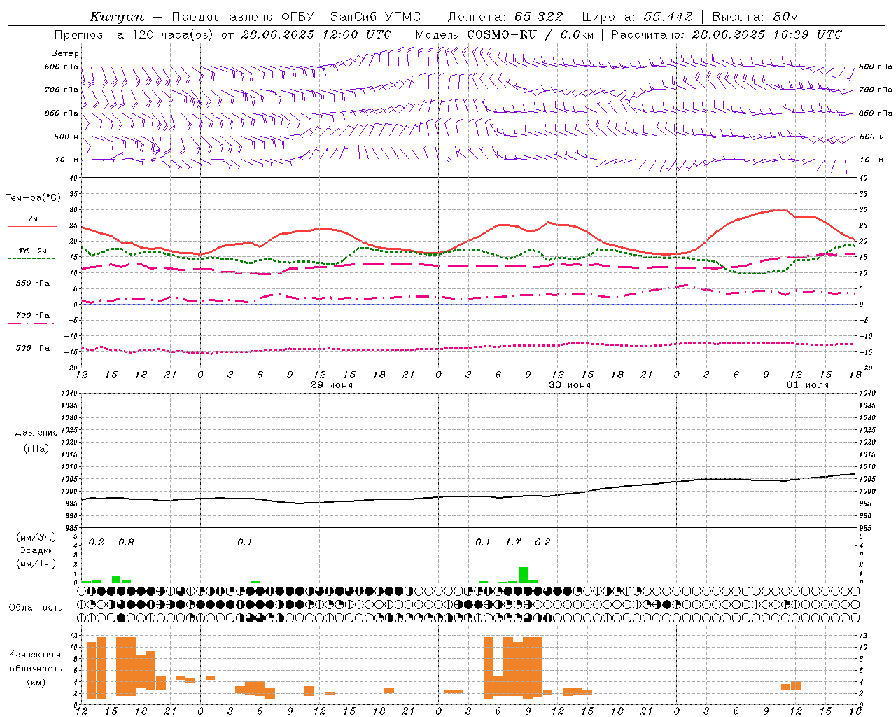Image resolution: width=896 pixels, height=717 pixels.
Task: Click the 1.7 precipitation amount value
Action: click(513, 542)
